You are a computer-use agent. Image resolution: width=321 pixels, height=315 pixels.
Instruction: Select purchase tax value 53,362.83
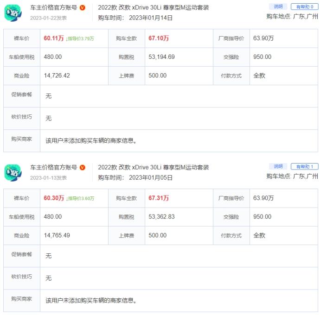[161, 217]
